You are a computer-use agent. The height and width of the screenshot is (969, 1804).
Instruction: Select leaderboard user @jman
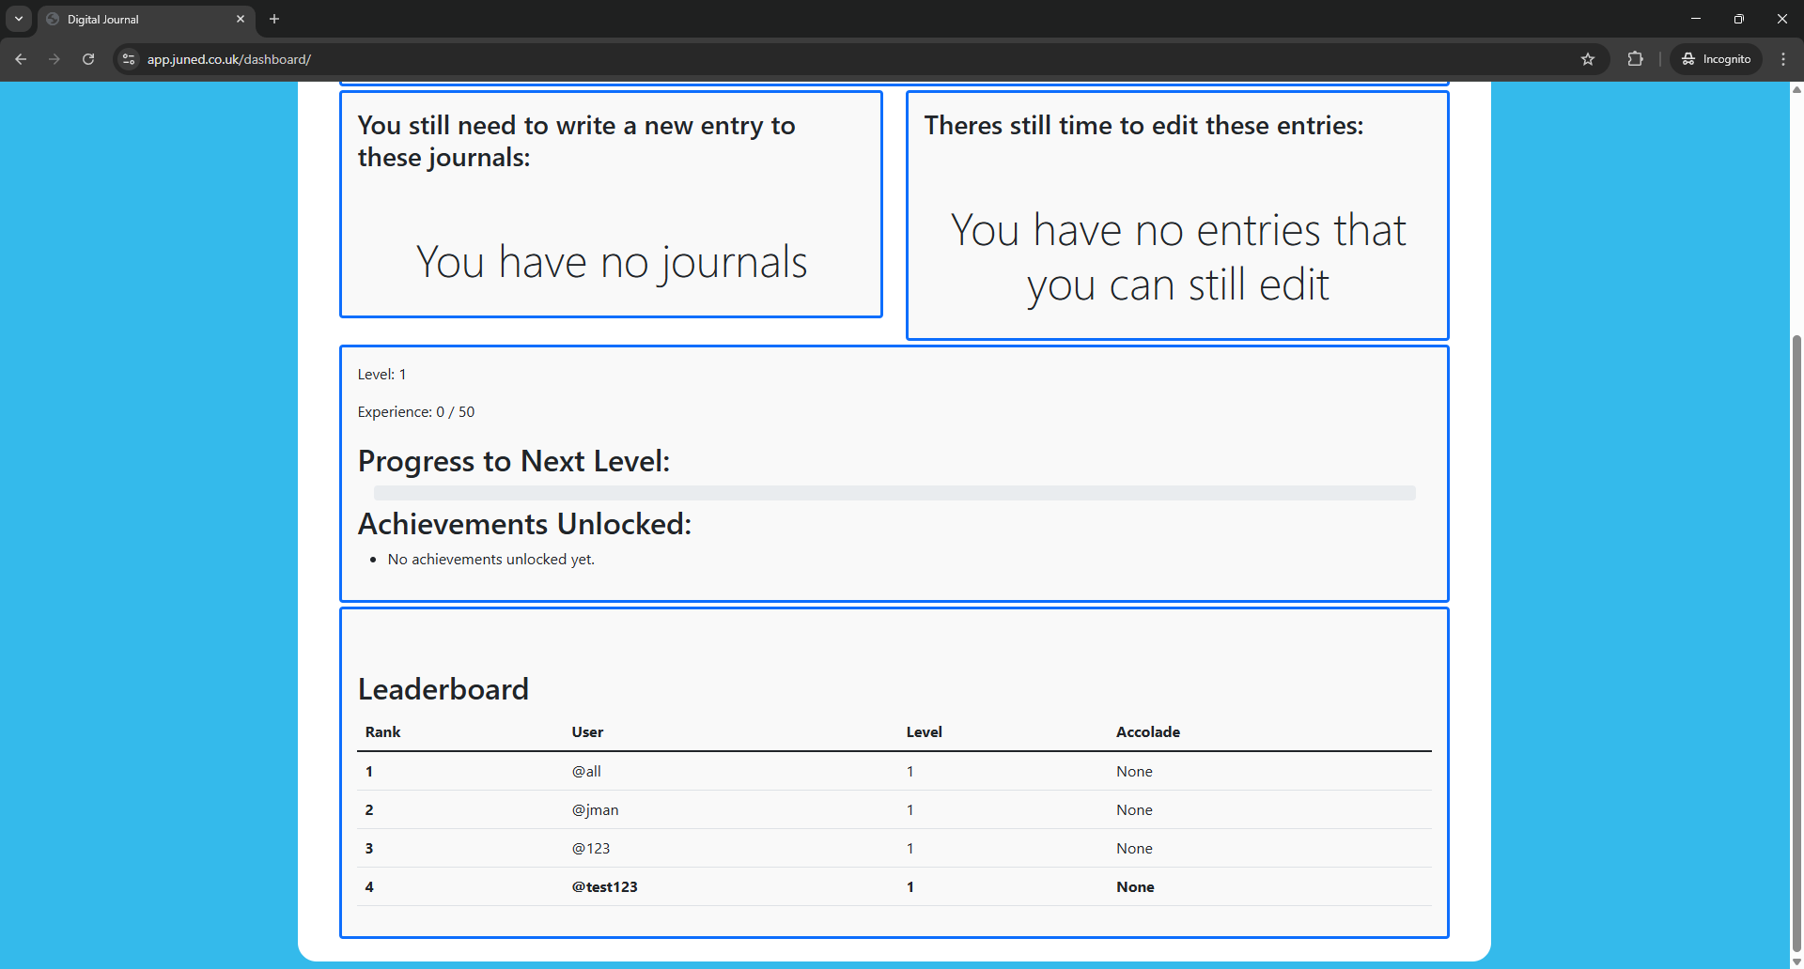(595, 810)
